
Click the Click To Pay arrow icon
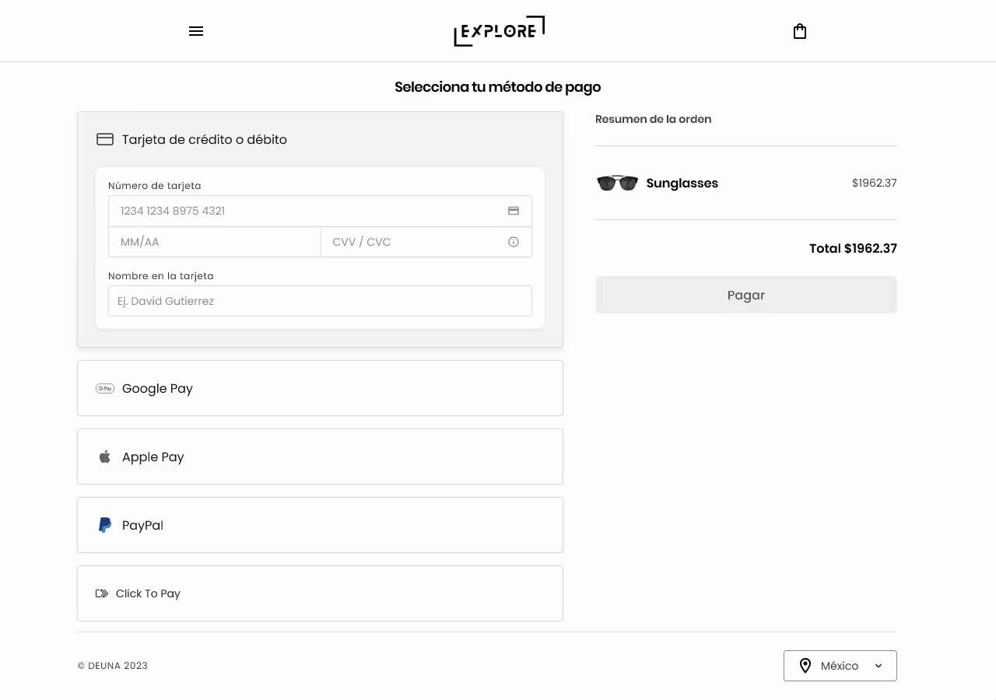point(102,593)
